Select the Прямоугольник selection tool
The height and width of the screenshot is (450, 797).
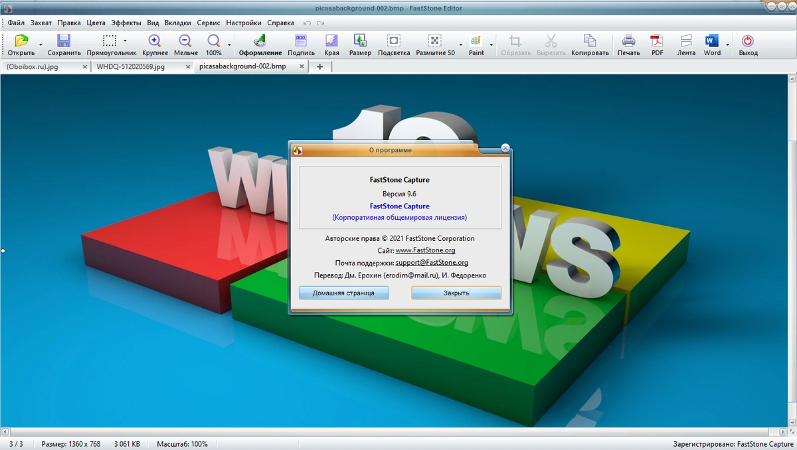click(110, 41)
